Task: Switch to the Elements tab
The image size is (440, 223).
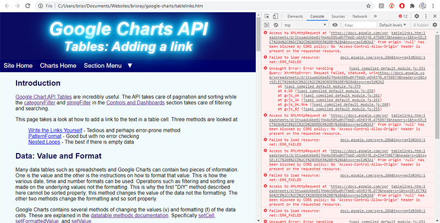Action: coord(295,17)
